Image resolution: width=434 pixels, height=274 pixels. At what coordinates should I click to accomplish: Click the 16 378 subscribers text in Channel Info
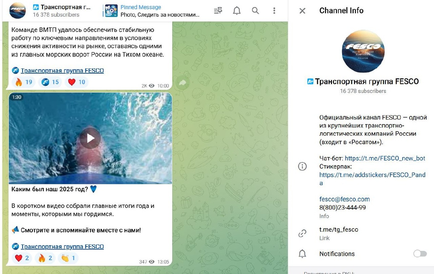pyautogui.click(x=363, y=91)
